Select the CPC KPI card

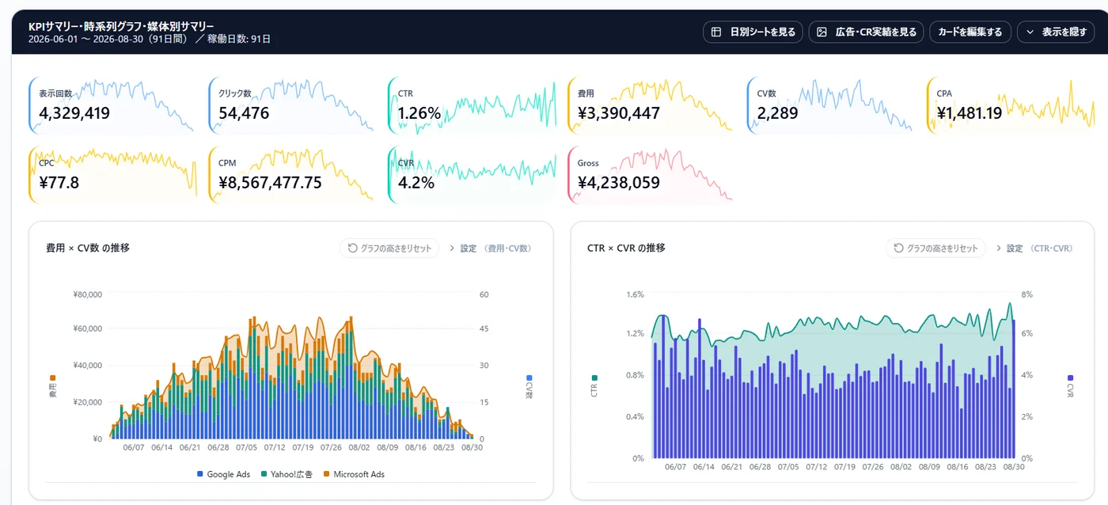coord(111,175)
